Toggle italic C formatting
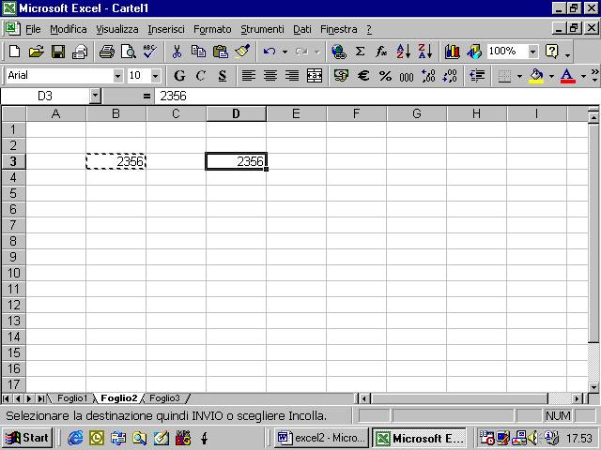The height and width of the screenshot is (450, 601). [201, 75]
